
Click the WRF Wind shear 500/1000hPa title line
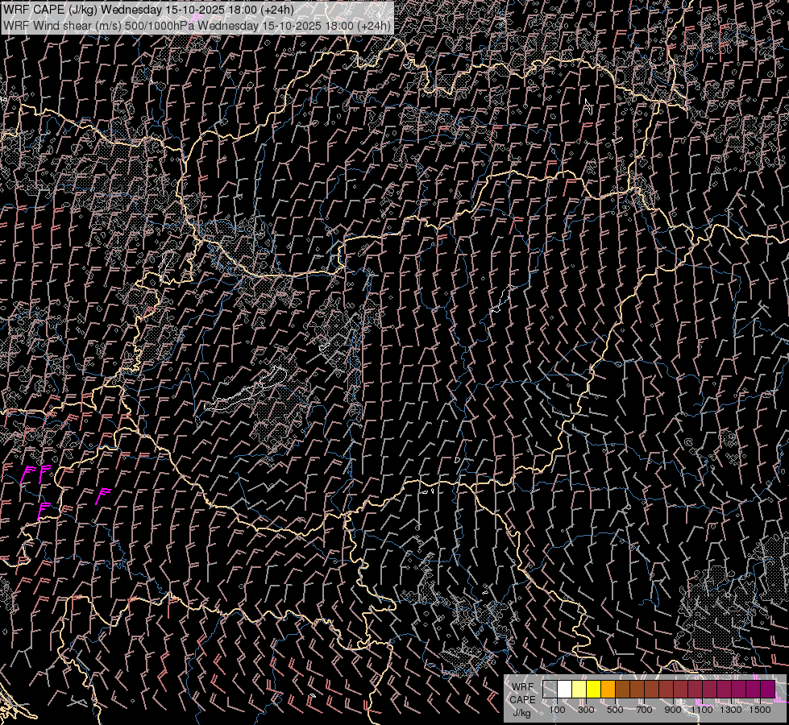coord(197,25)
